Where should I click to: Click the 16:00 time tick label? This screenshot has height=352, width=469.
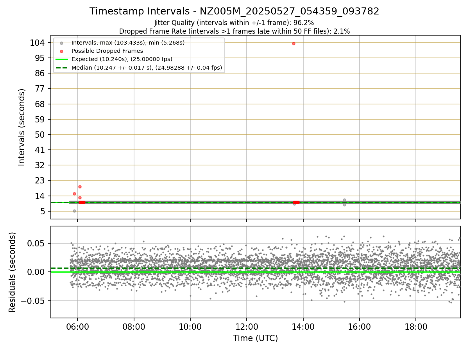[359, 327]
